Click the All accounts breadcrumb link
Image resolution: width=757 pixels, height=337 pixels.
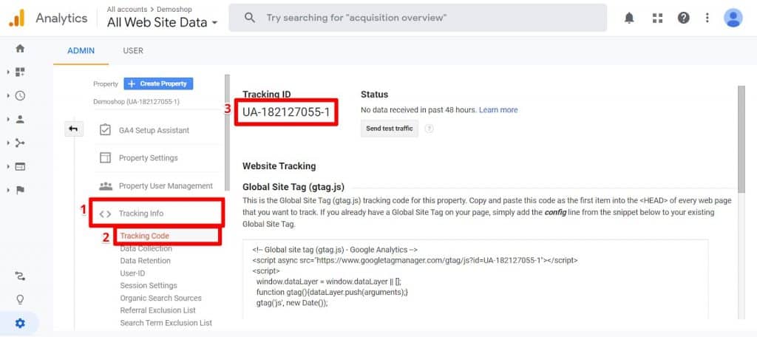click(x=127, y=9)
